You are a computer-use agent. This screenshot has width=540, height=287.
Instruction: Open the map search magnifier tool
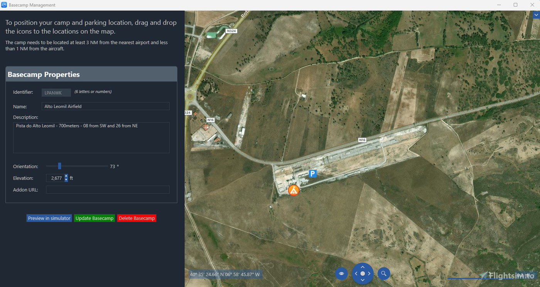[x=383, y=274]
